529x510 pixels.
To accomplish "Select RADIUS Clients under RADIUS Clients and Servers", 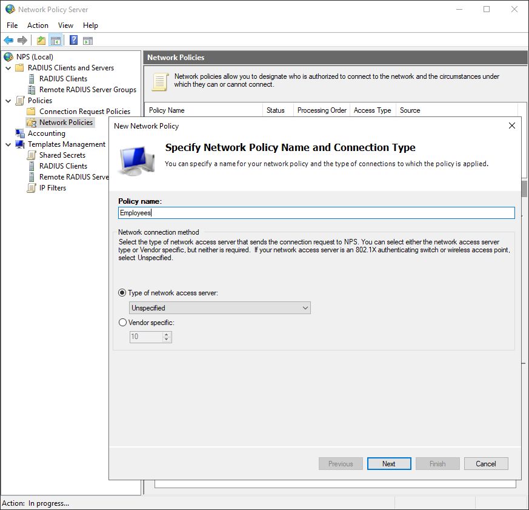I will [x=64, y=79].
